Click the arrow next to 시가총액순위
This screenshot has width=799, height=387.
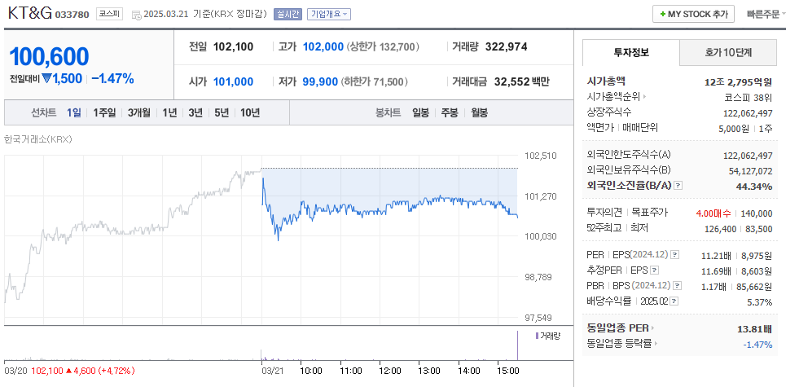[x=644, y=96]
